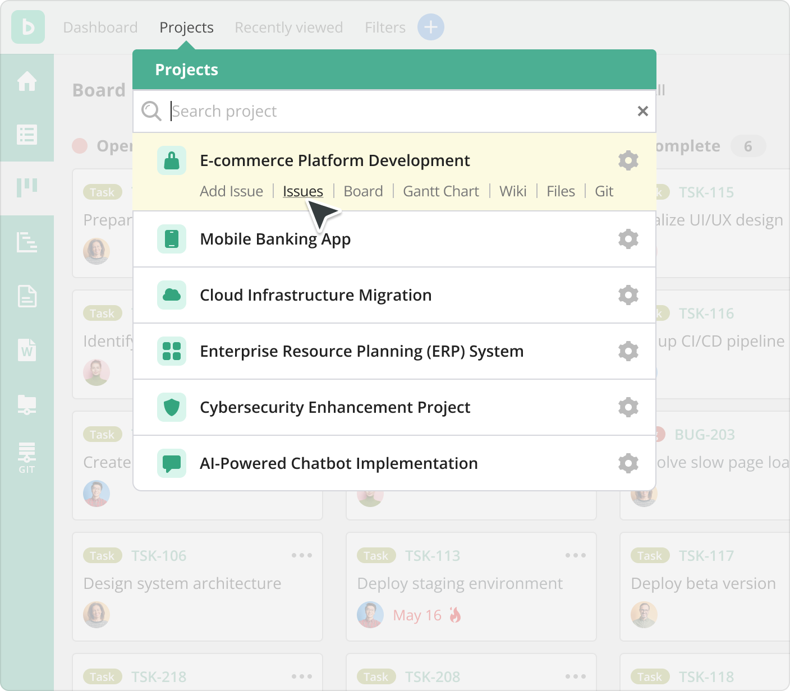
Task: Select the shield icon for Cybersecurity Enhancement Project
Action: pyautogui.click(x=172, y=407)
